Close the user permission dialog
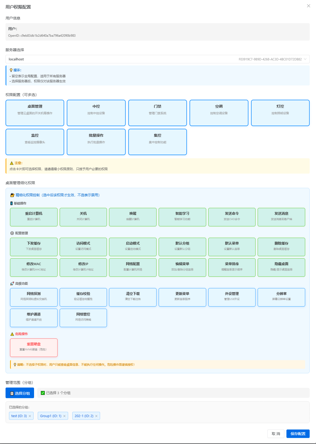The image size is (316, 444). click(308, 6)
